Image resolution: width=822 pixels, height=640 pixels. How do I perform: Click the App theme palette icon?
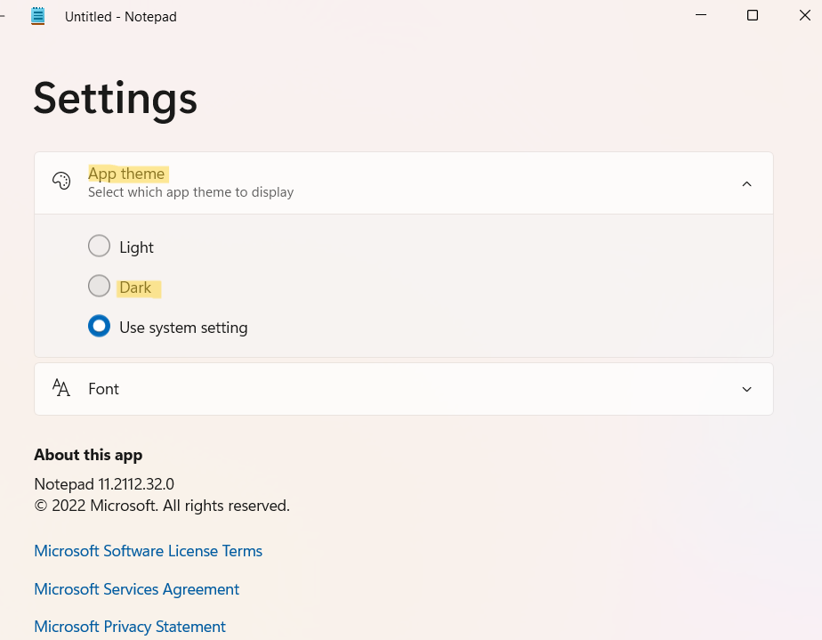tap(61, 182)
